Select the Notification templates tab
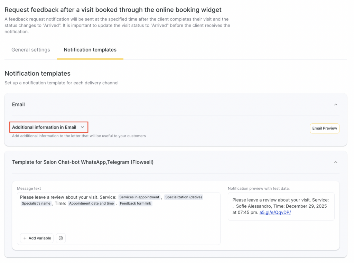The width and height of the screenshot is (354, 263). point(90,50)
